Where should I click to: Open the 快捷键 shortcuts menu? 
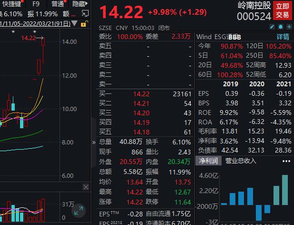pyautogui.click(x=11, y=3)
